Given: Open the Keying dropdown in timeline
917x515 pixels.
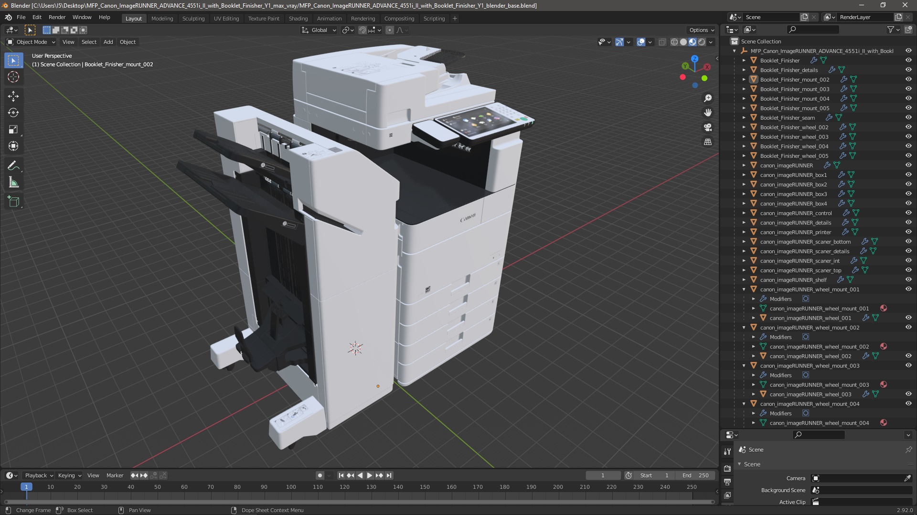Looking at the screenshot, I should [x=69, y=475].
